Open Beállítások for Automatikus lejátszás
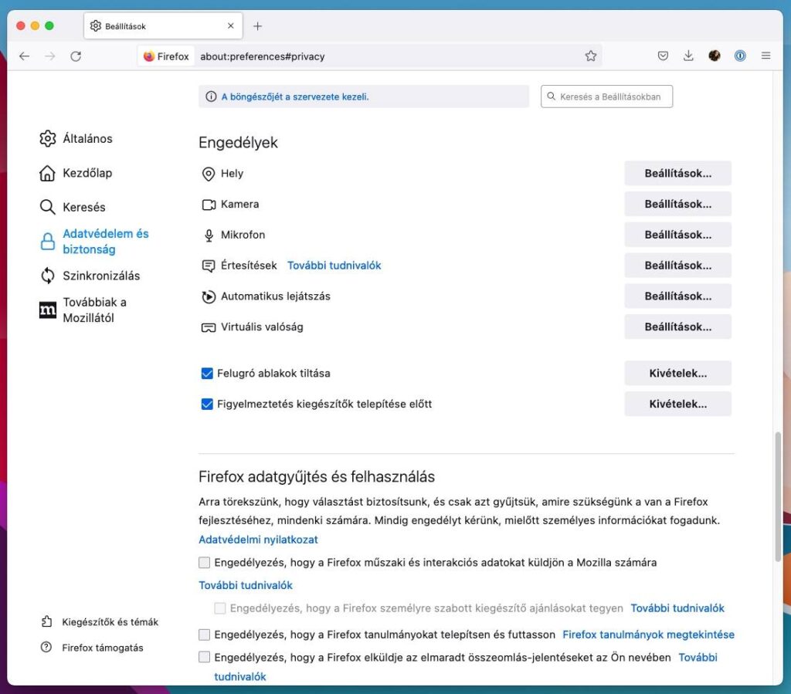The width and height of the screenshot is (791, 694). tap(677, 296)
